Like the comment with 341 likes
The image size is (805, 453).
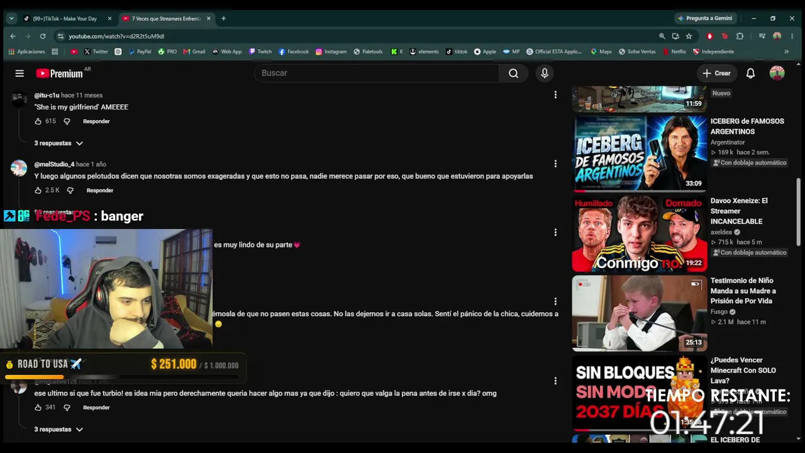(38, 408)
